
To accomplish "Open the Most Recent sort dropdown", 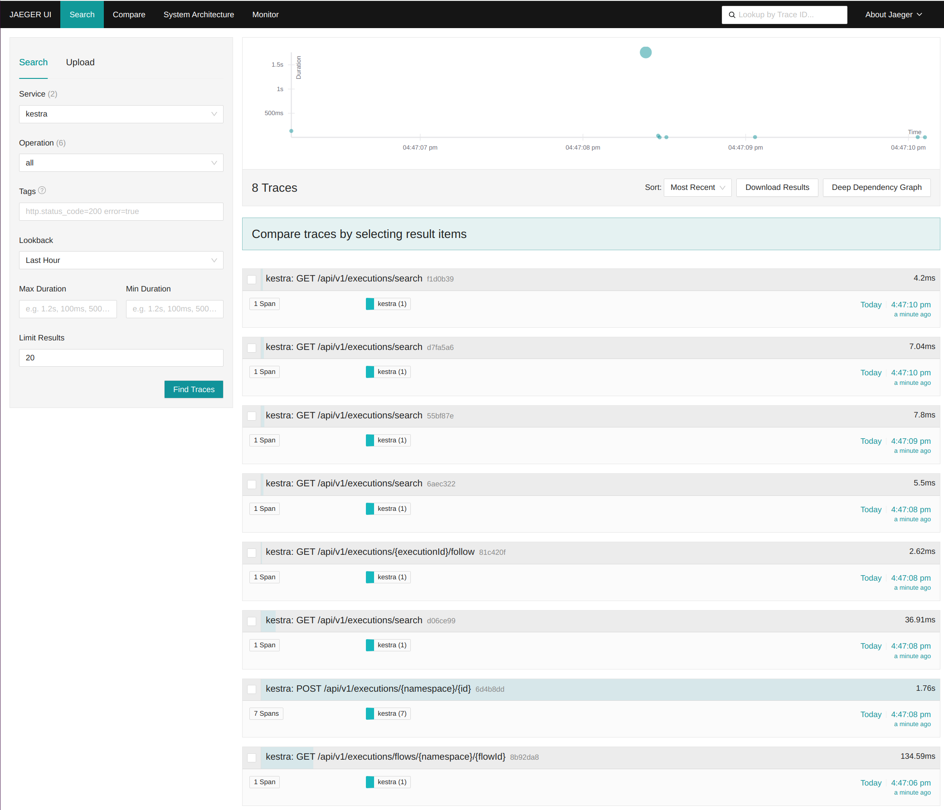I will click(x=697, y=187).
